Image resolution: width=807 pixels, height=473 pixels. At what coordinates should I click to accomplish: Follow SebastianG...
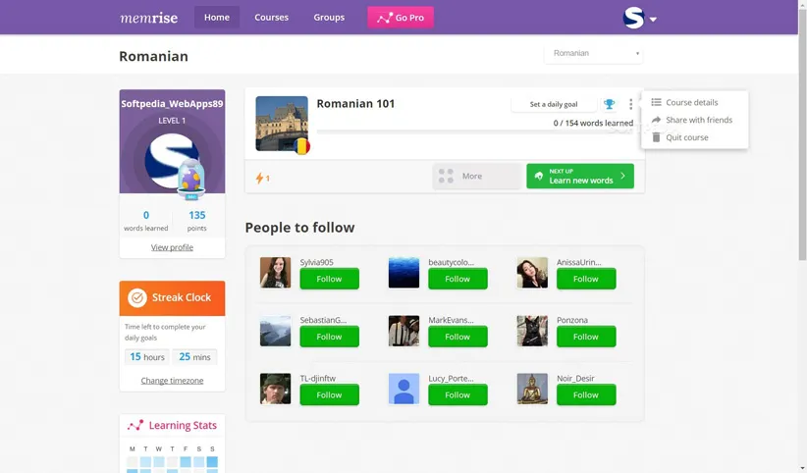point(330,337)
